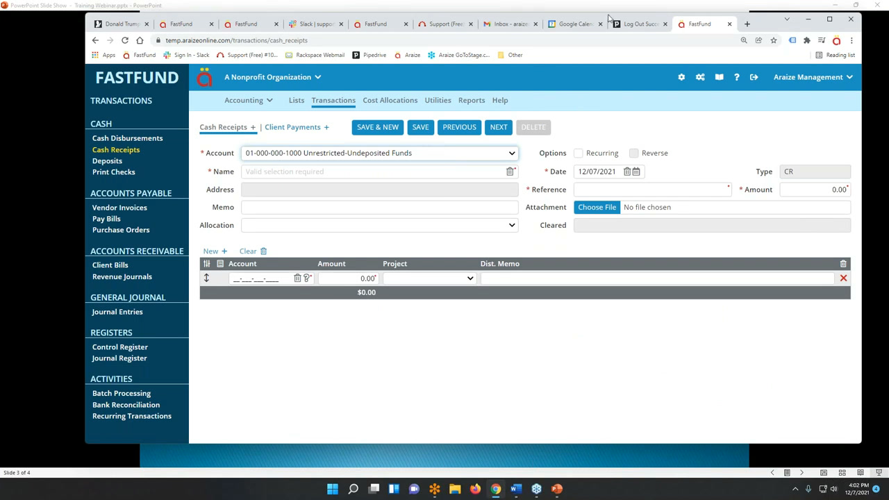Expand the Accounting module dropdown
Viewport: 889px width, 500px height.
coord(249,100)
